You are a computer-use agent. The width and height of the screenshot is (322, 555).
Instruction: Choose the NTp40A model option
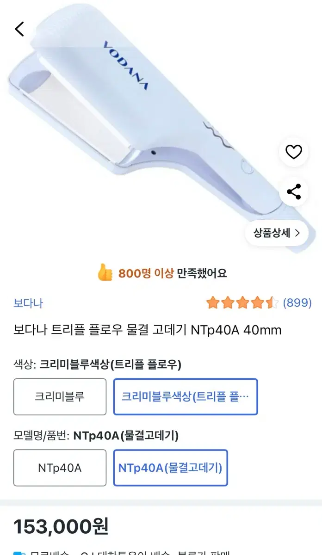pos(60,468)
